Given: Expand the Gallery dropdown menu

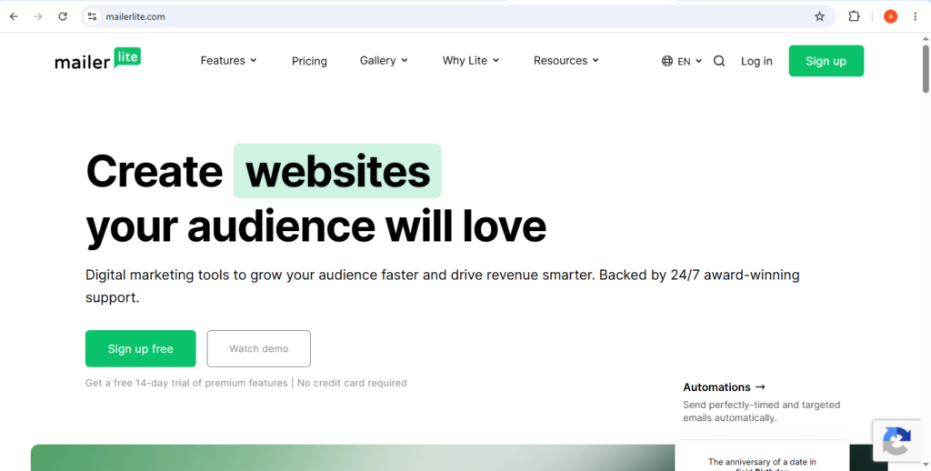Looking at the screenshot, I should coord(384,61).
